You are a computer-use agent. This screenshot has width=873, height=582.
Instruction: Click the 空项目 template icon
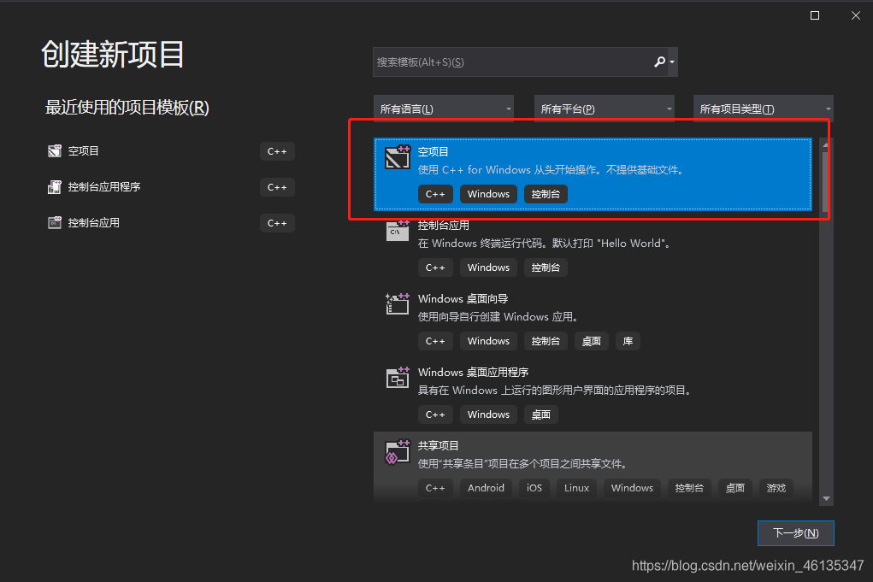click(x=397, y=157)
